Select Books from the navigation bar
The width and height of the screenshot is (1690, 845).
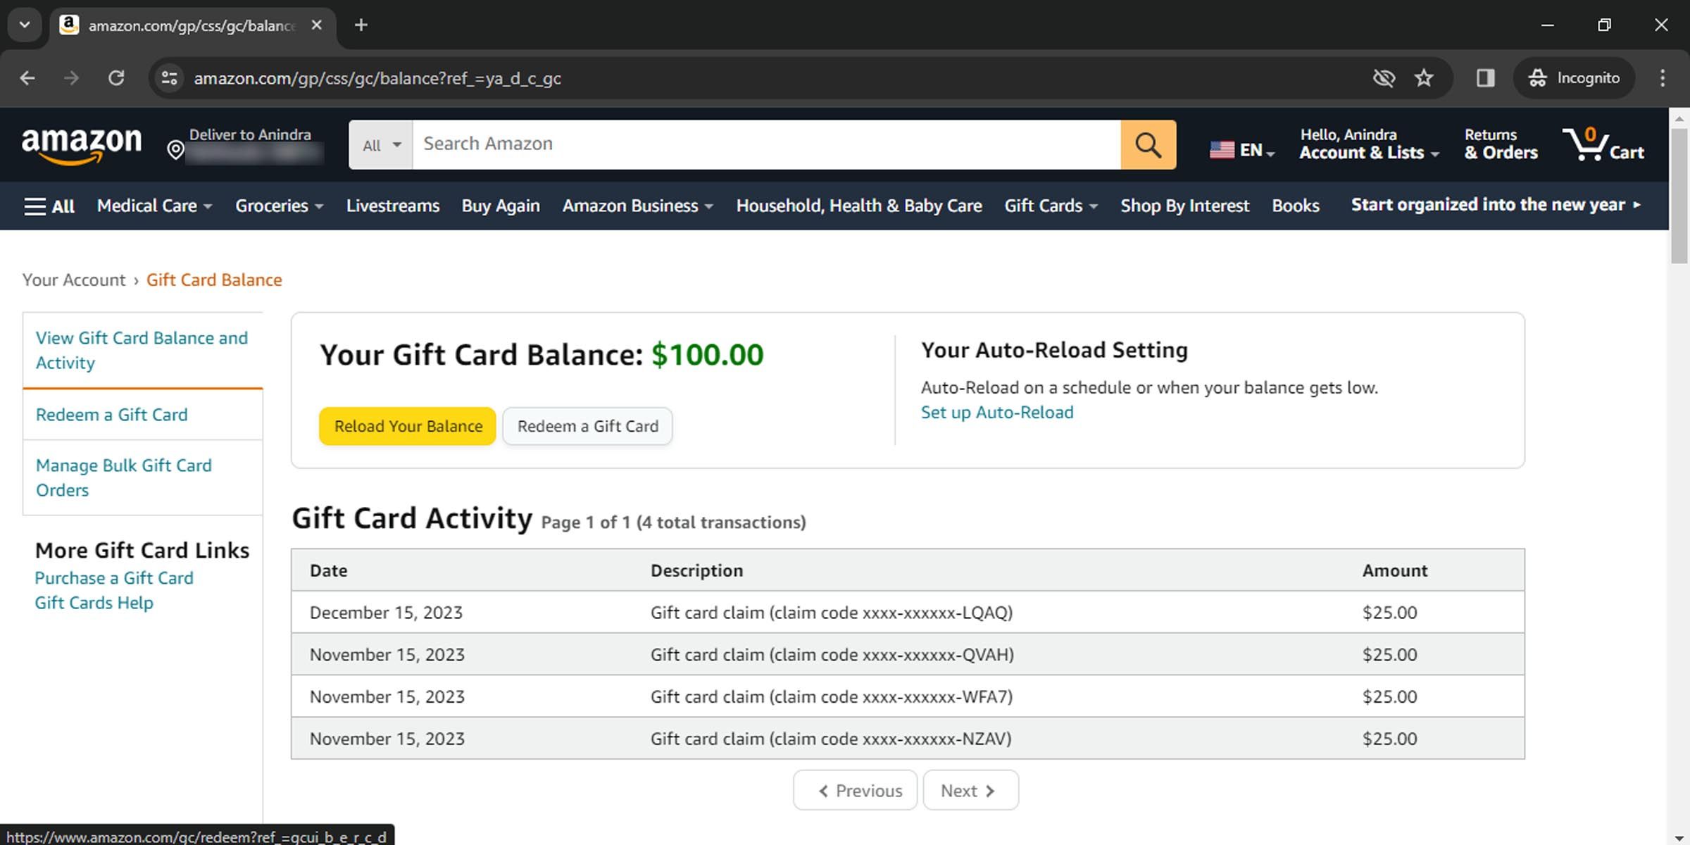click(1295, 206)
